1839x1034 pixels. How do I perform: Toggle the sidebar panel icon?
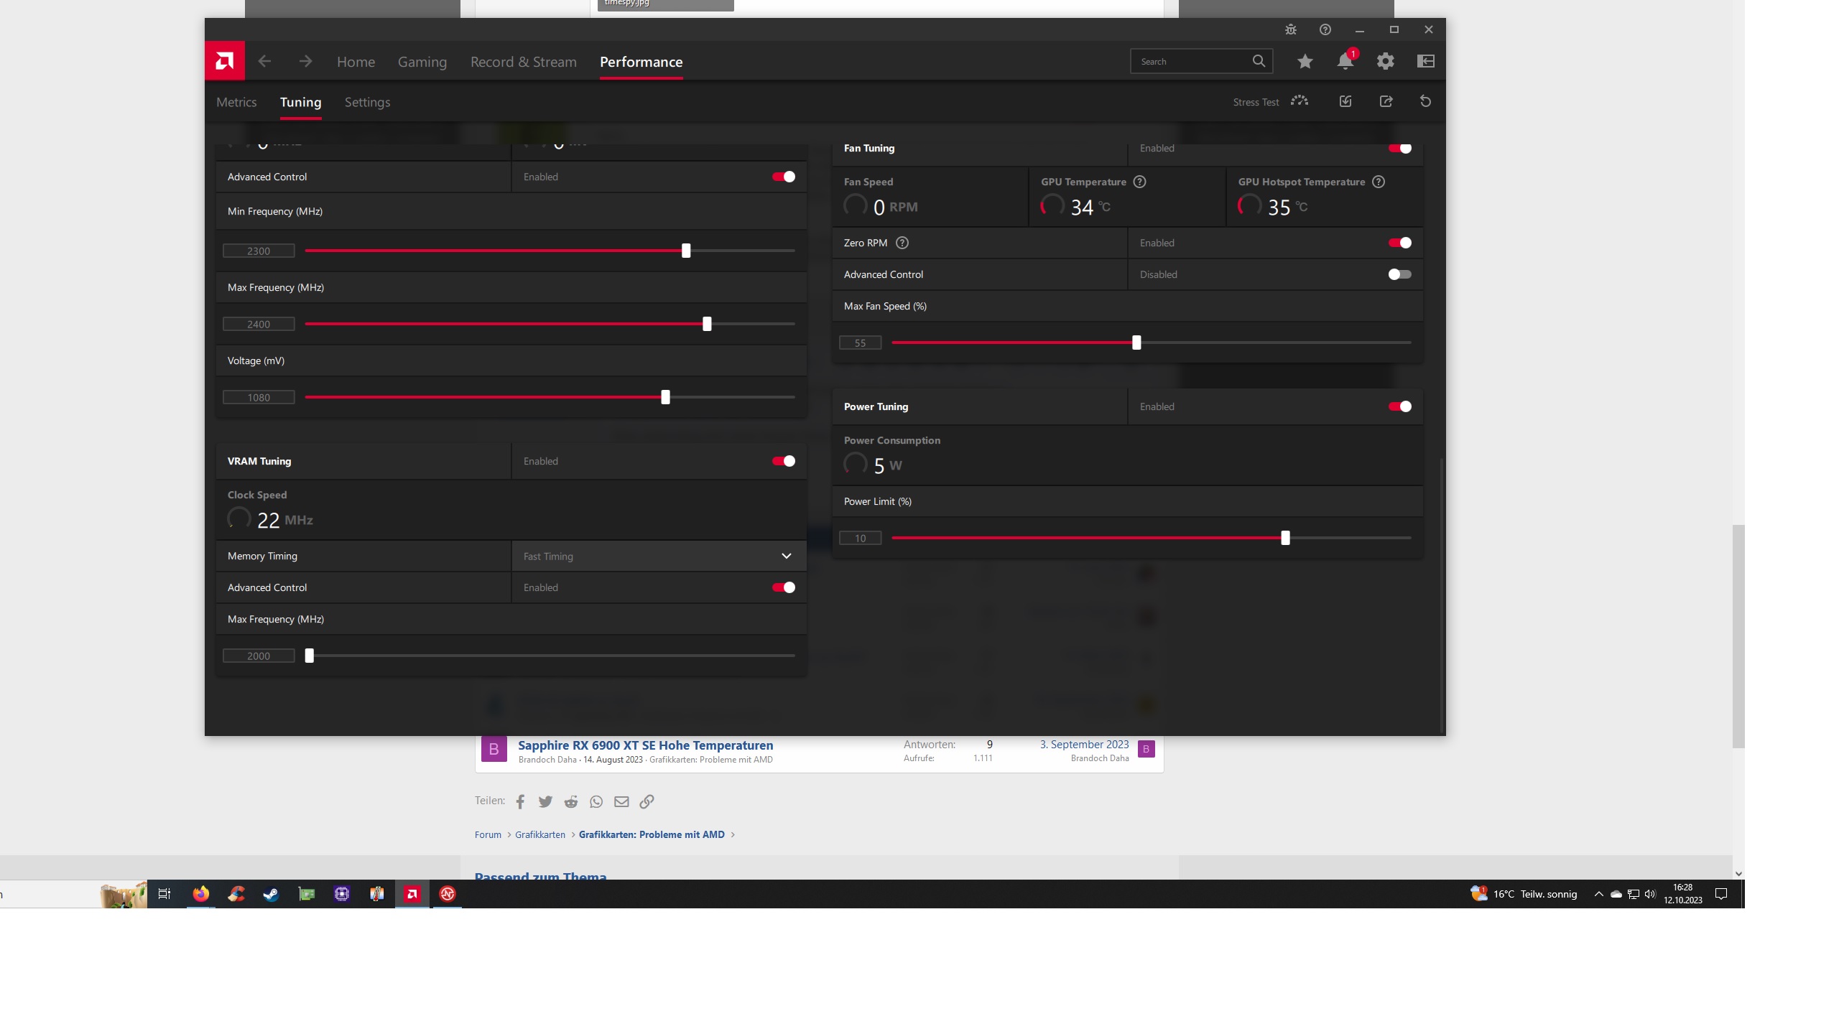tap(1425, 62)
